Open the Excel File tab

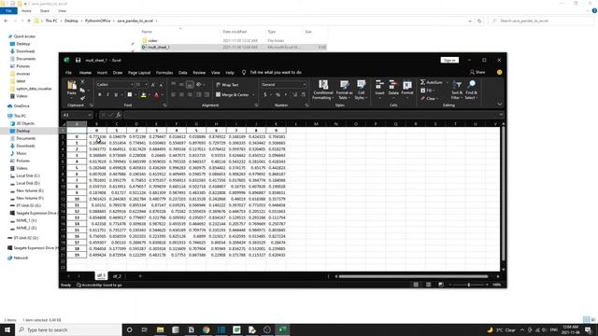[x=68, y=73]
